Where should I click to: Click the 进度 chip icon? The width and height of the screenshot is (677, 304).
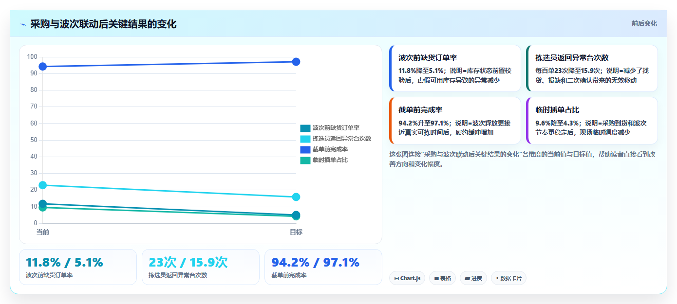(x=467, y=279)
